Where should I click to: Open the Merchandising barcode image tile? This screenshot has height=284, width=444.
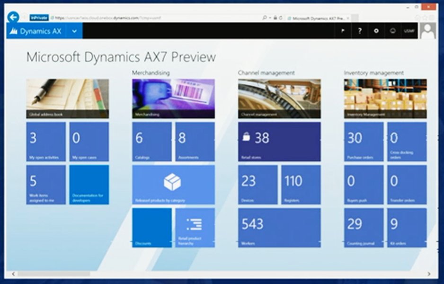click(173, 98)
